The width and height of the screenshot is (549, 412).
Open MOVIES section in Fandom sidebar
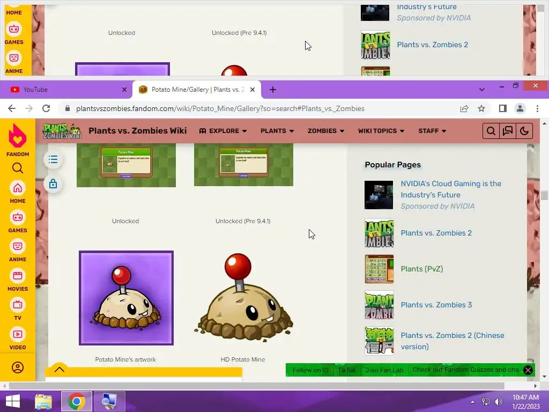tap(18, 280)
